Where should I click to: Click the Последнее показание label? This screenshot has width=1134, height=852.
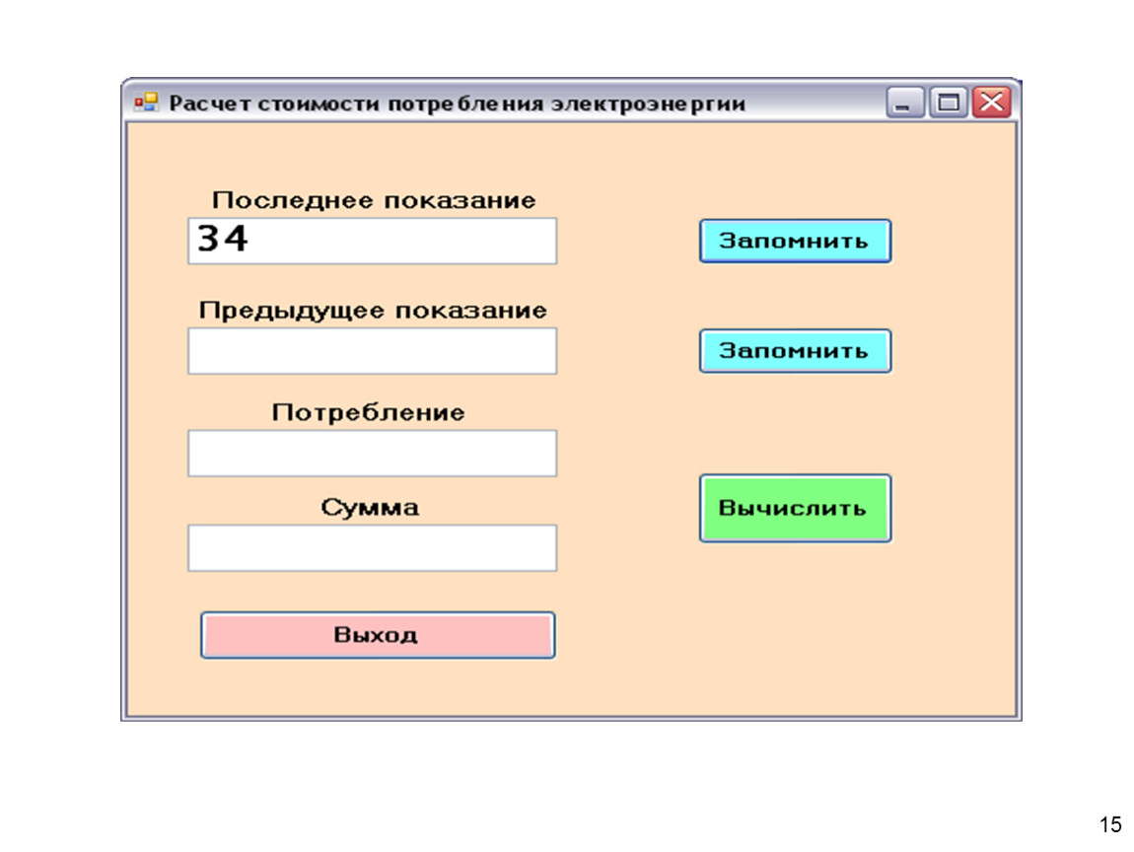pyautogui.click(x=373, y=199)
